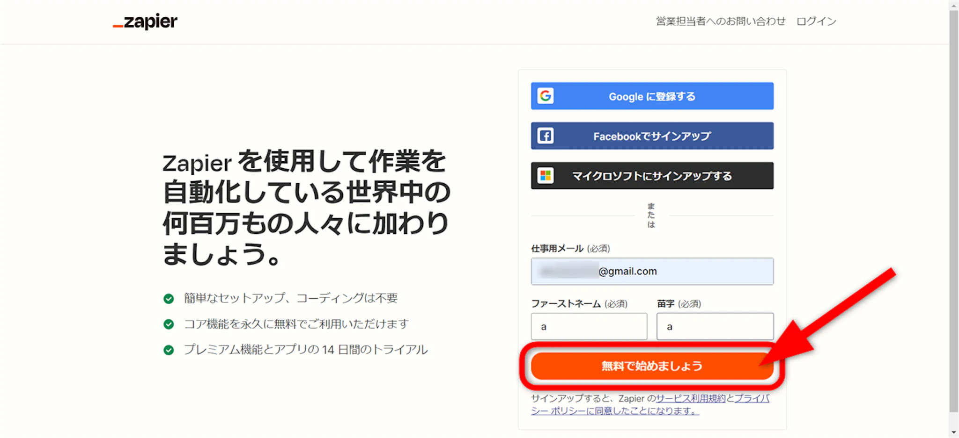Click the 仕事用メール (必須) label

point(570,248)
